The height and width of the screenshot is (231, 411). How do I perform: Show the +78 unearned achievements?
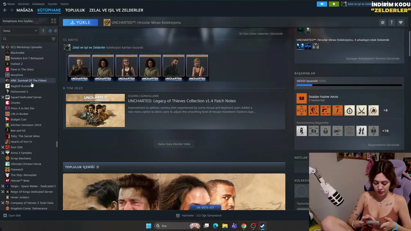coord(385,131)
